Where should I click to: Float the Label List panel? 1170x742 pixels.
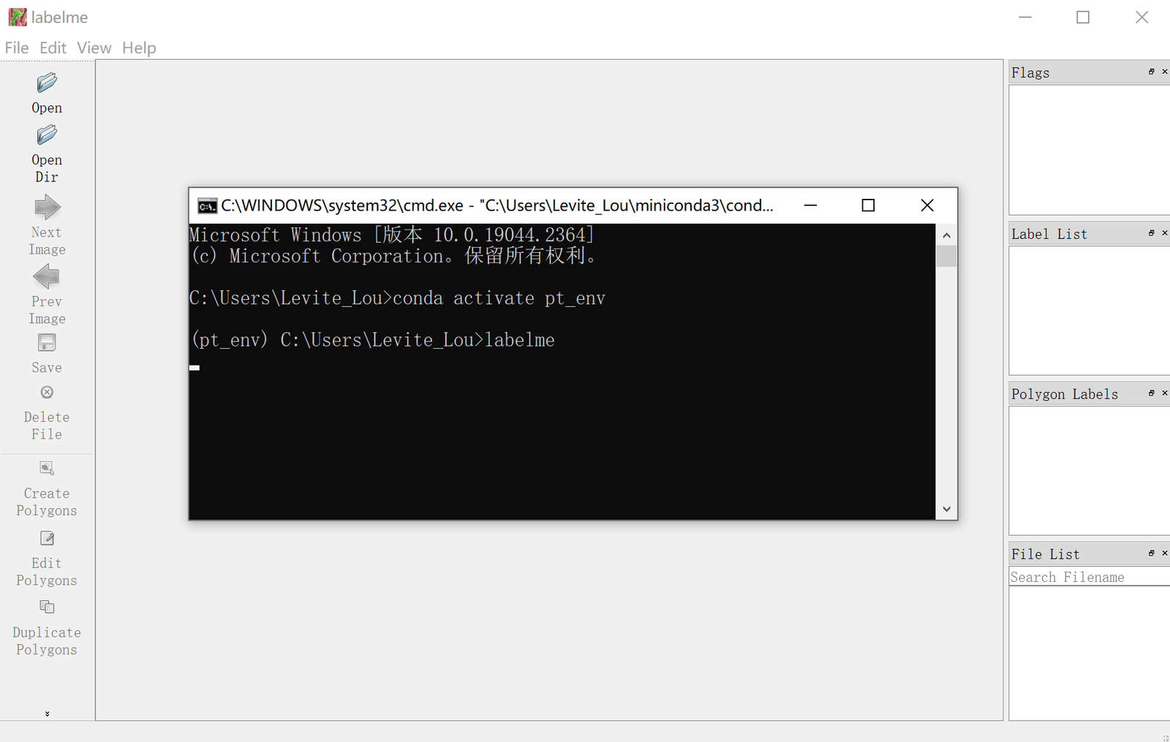pyautogui.click(x=1151, y=233)
